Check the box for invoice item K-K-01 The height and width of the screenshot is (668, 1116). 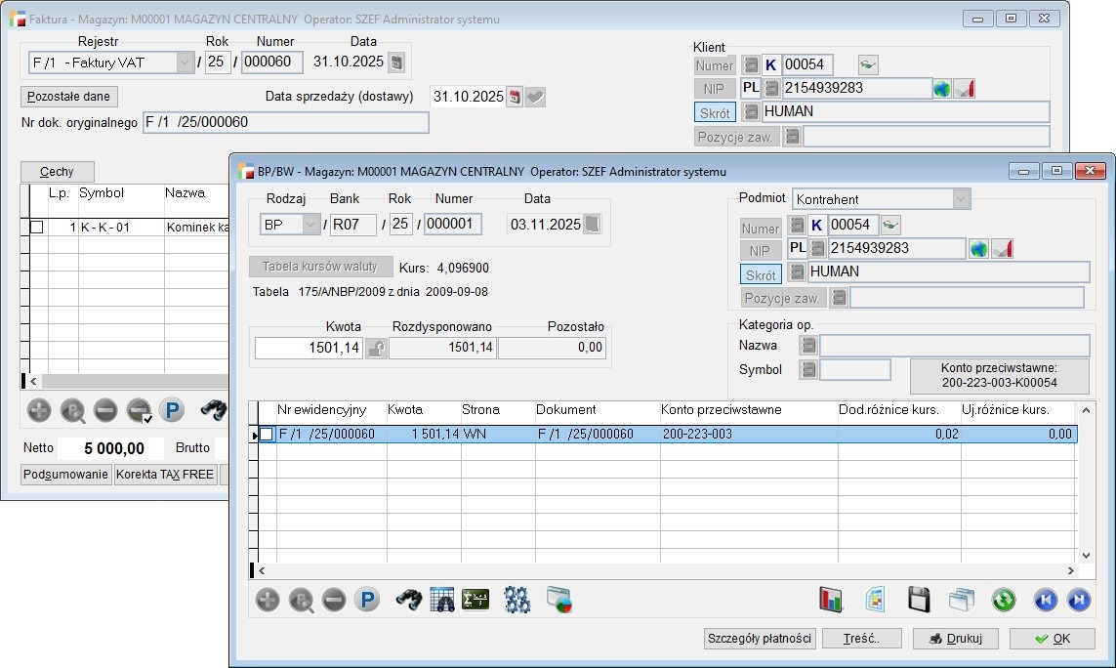[x=37, y=227]
